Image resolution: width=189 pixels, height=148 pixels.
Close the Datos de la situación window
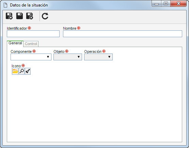tap(178, 4)
